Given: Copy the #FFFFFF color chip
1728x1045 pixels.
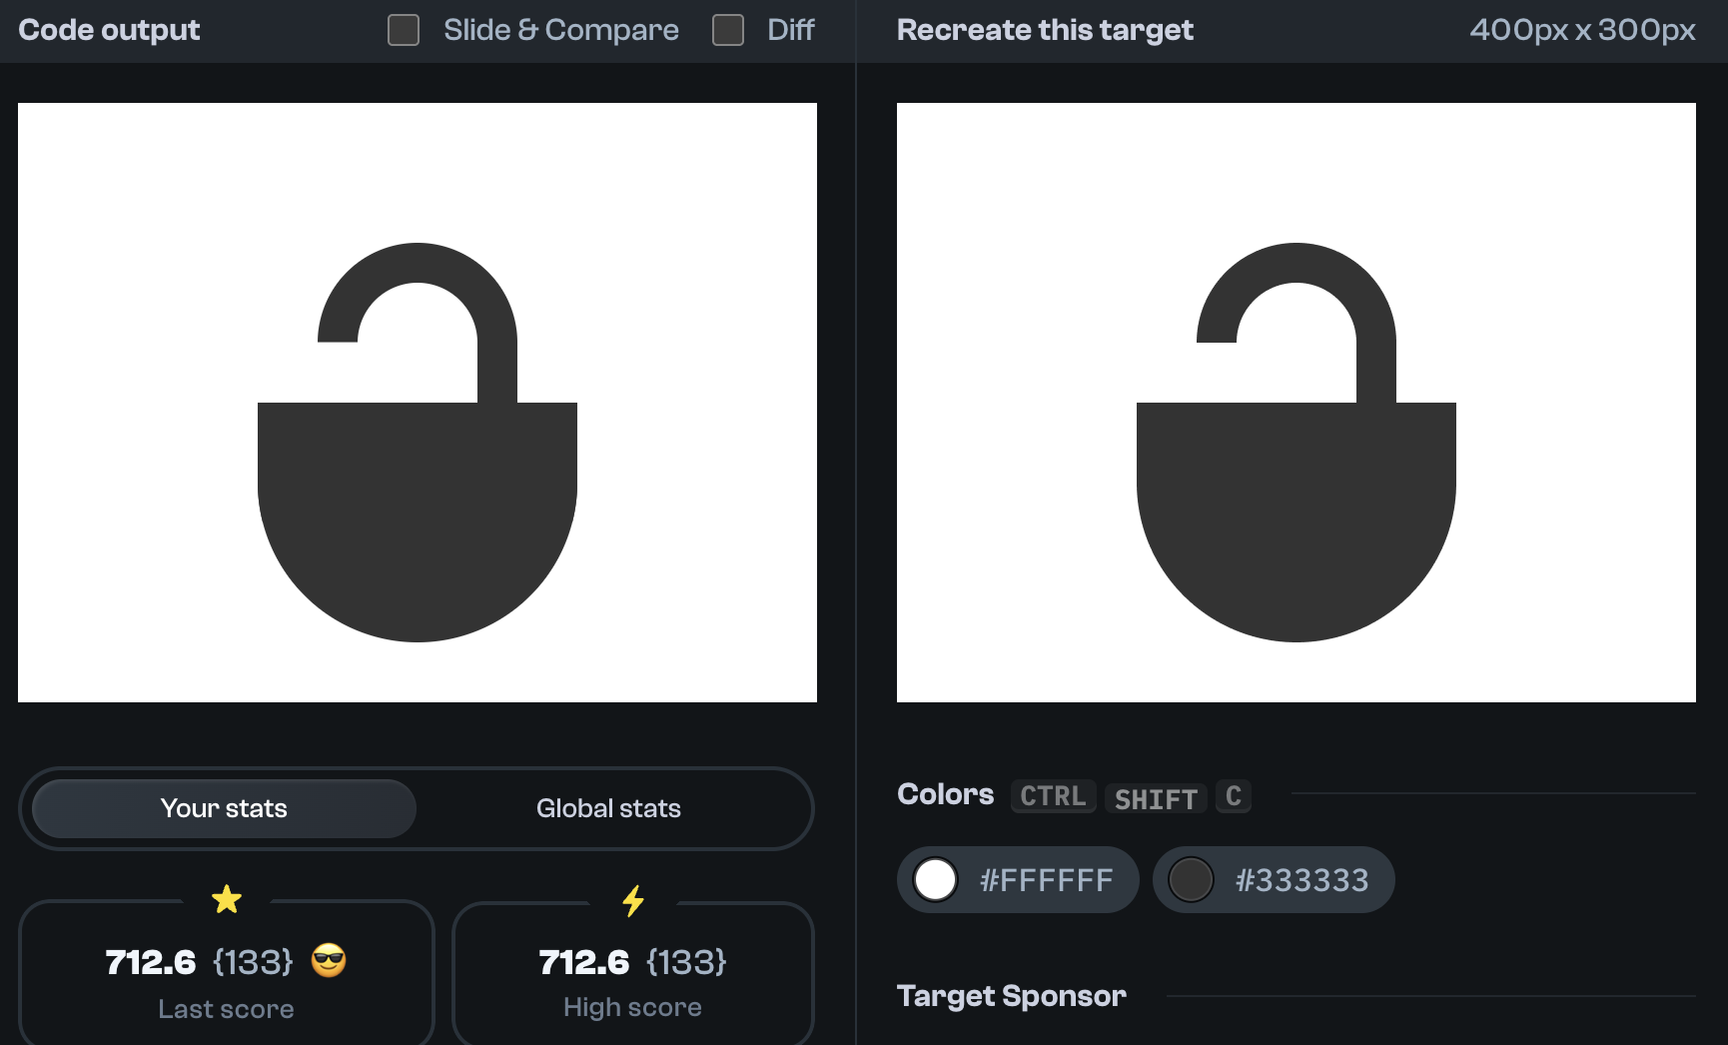Looking at the screenshot, I should tap(1018, 879).
